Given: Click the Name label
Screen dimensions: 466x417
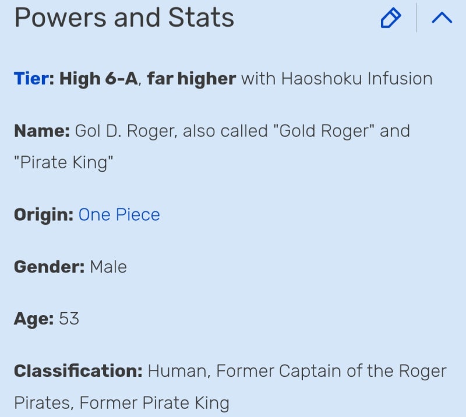Looking at the screenshot, I should pos(41,130).
